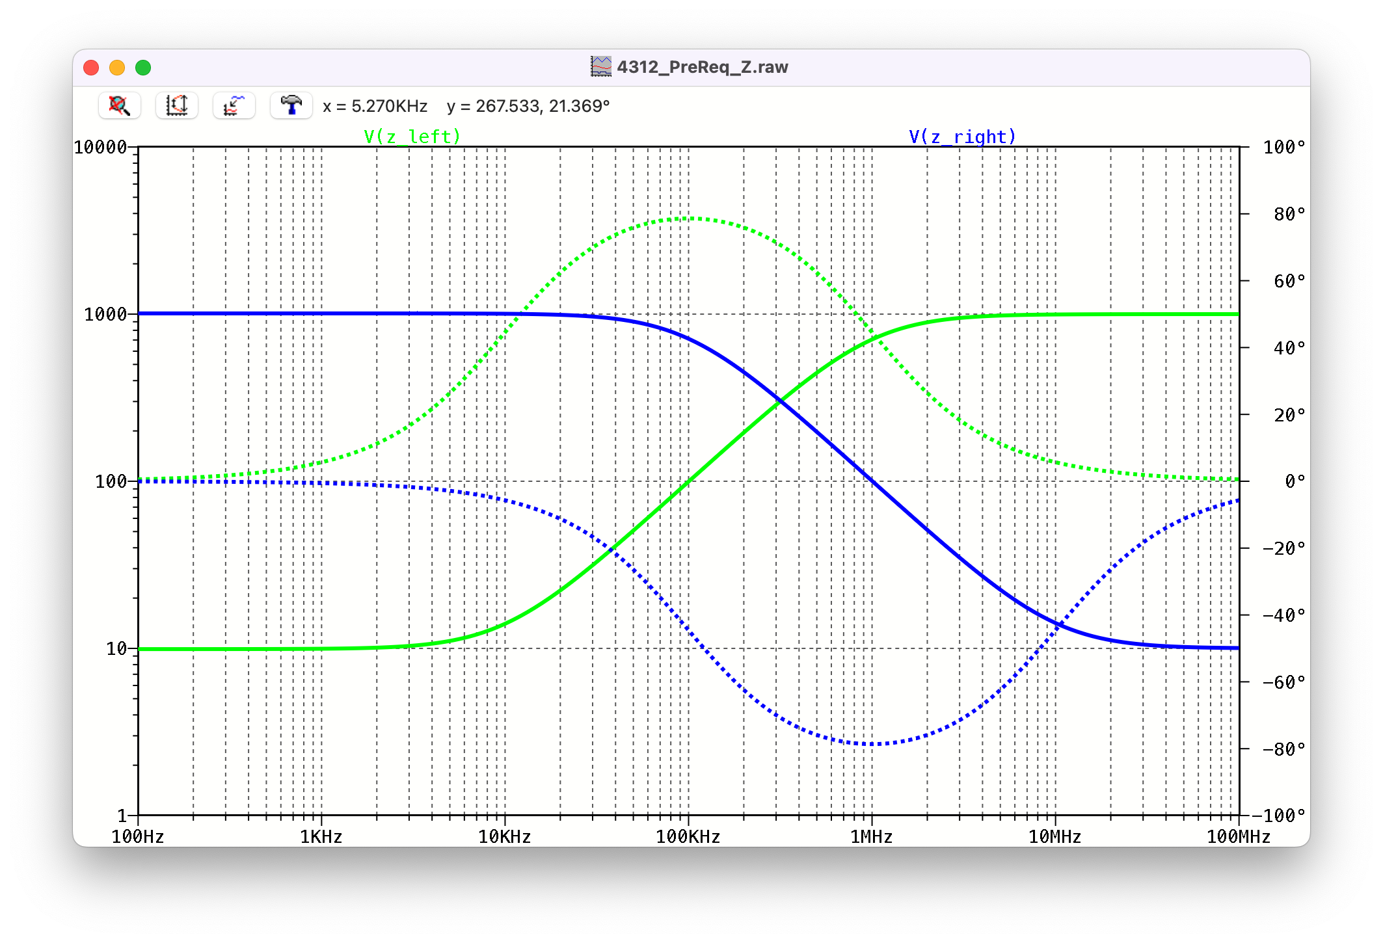Maximize the window with green button
This screenshot has height=943, width=1383.
[143, 68]
